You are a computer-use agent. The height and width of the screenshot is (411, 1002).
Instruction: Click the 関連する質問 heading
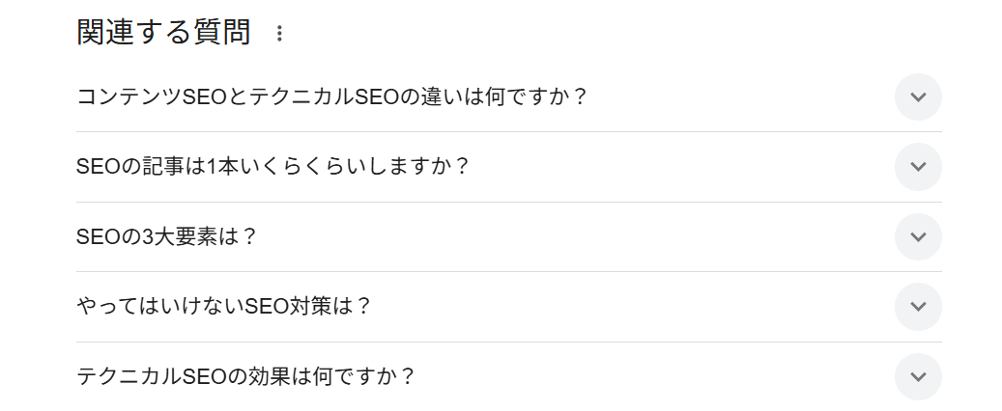[163, 33]
